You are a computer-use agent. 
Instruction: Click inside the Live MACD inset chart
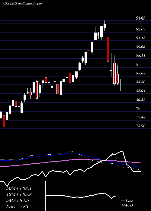click(x=83, y=196)
